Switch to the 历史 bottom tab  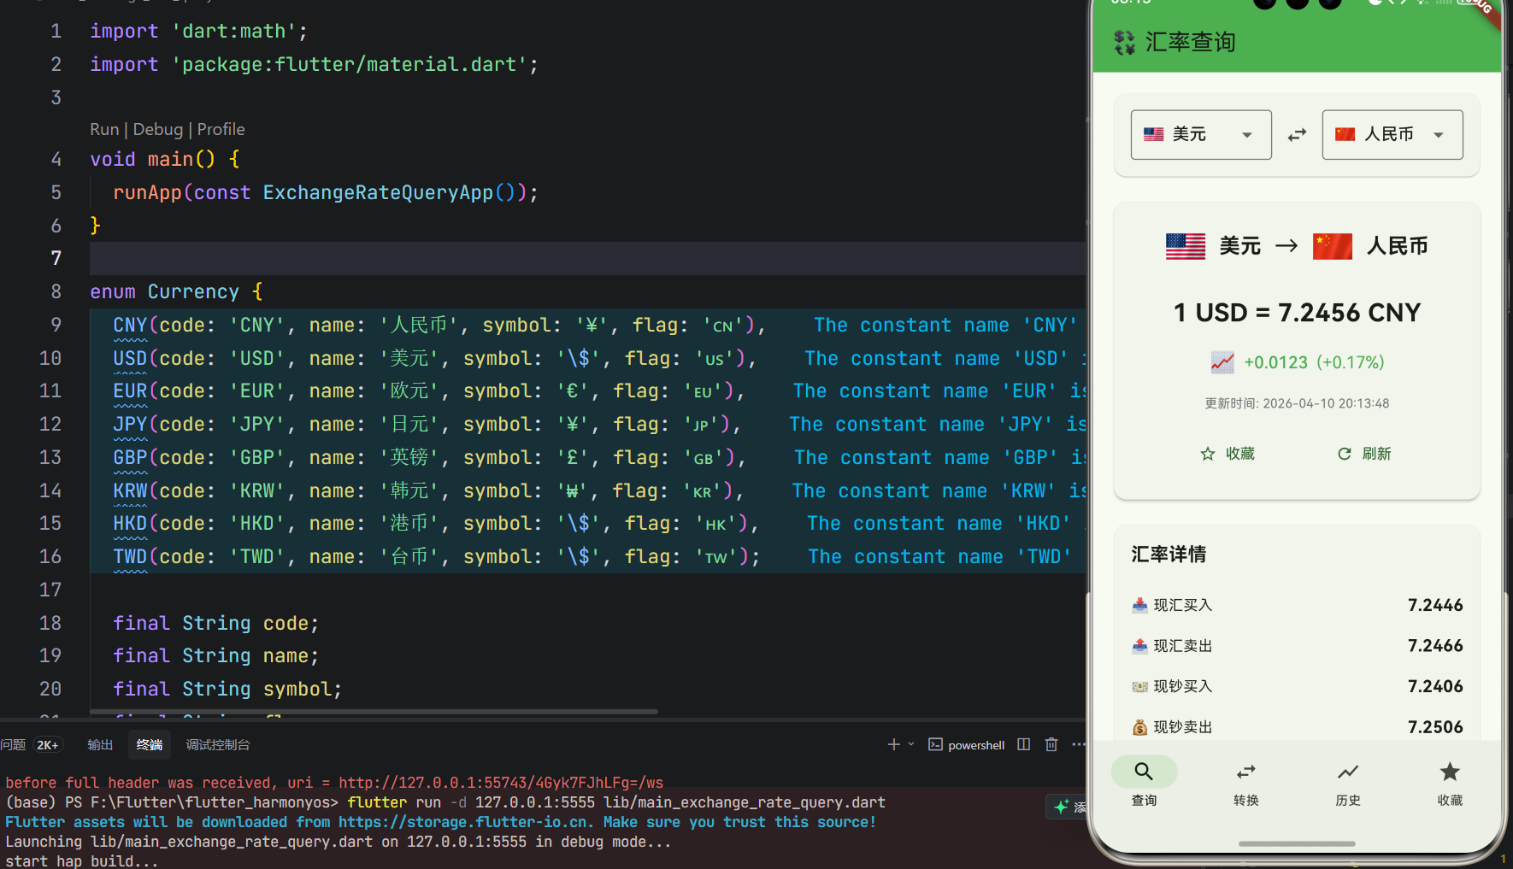(x=1348, y=783)
